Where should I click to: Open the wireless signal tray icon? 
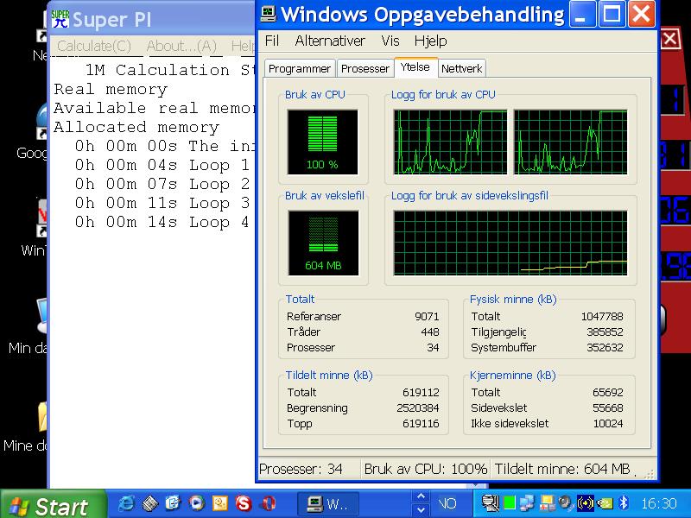coord(586,502)
